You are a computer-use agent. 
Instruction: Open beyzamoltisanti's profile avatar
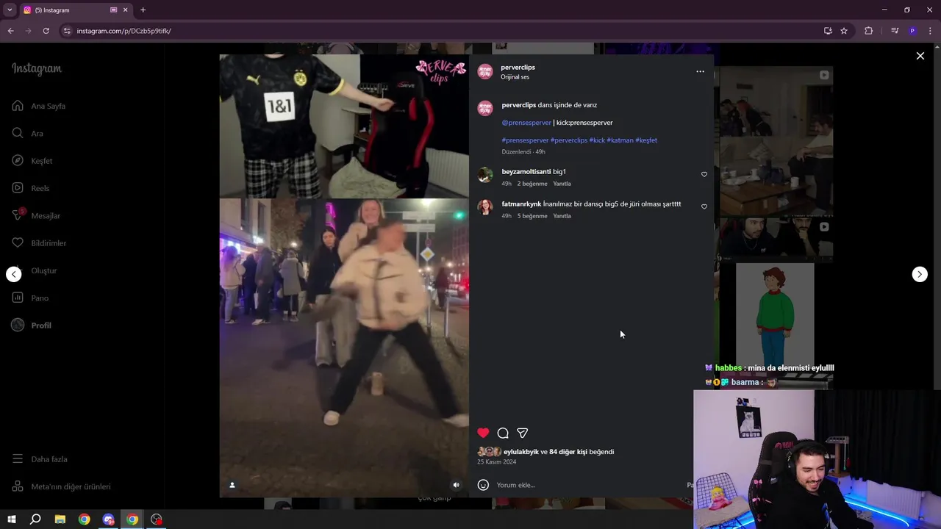pyautogui.click(x=485, y=175)
